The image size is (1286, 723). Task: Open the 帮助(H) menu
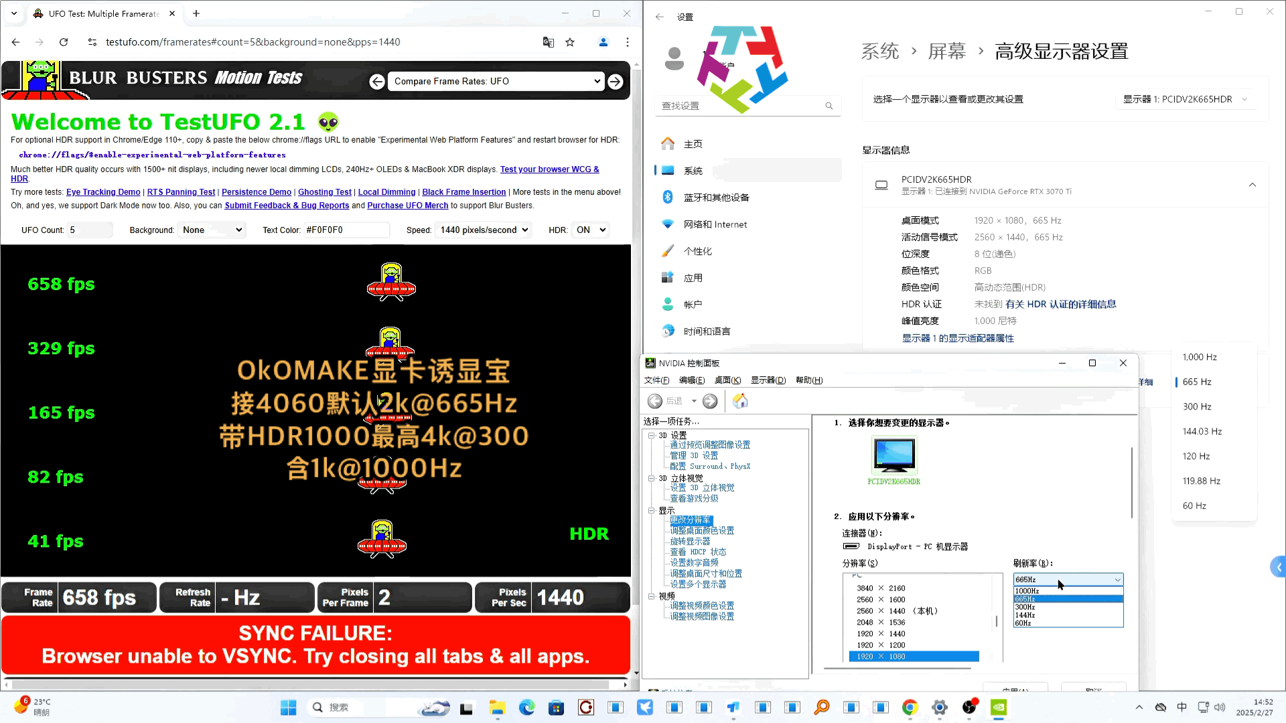point(809,380)
